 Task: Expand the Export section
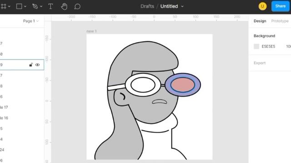click(x=260, y=63)
